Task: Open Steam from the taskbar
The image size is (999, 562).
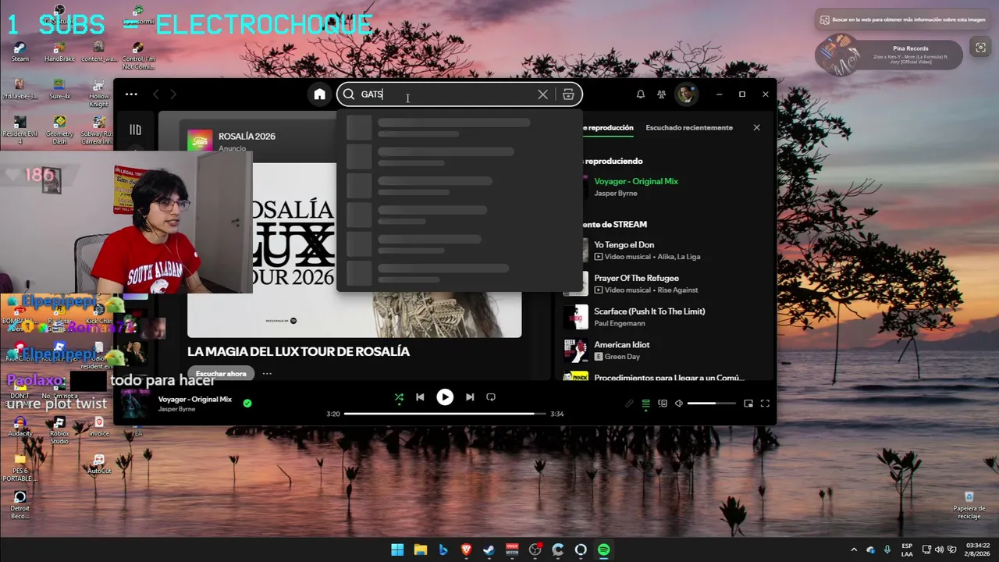Action: click(489, 550)
